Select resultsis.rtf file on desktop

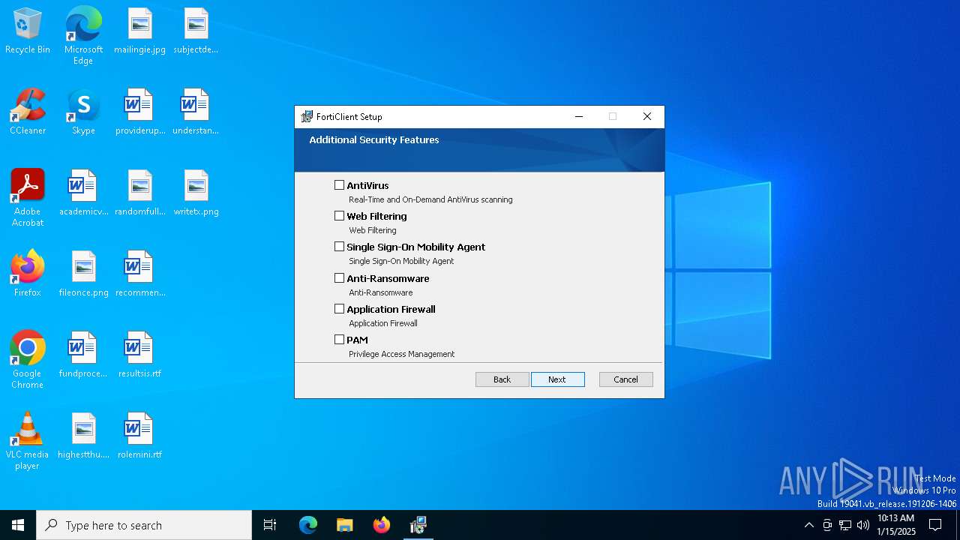[x=139, y=355]
